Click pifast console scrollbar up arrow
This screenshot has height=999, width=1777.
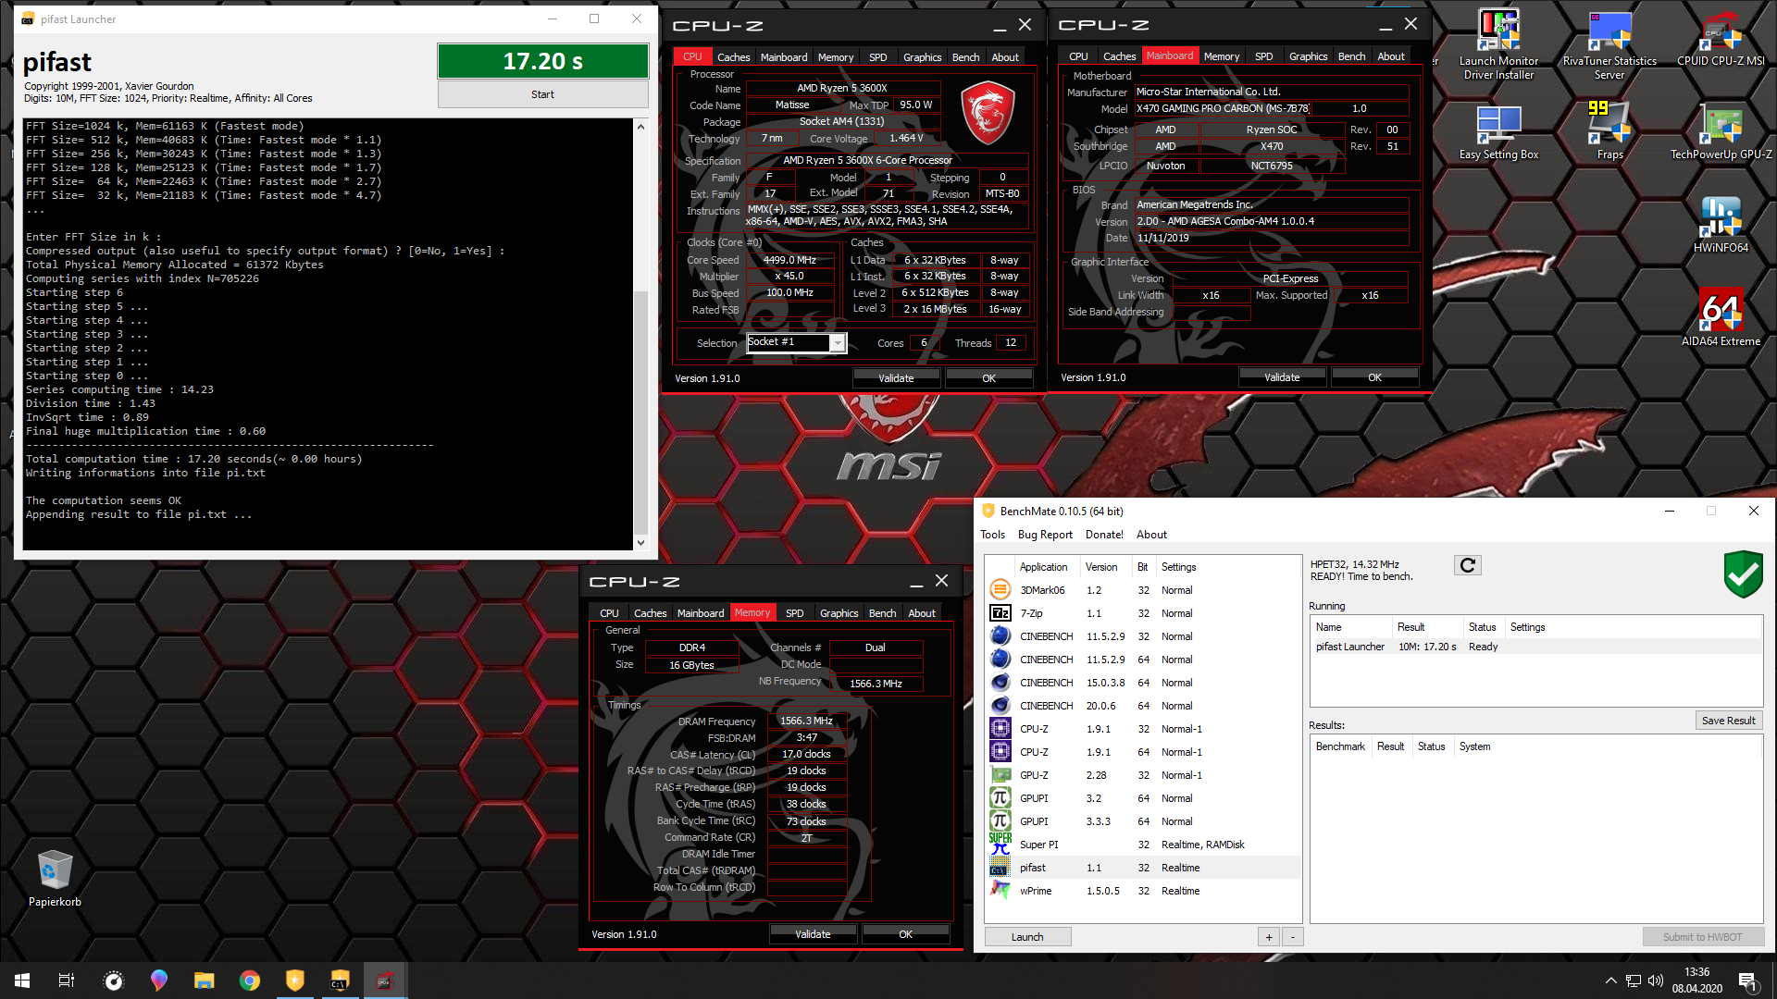(640, 127)
